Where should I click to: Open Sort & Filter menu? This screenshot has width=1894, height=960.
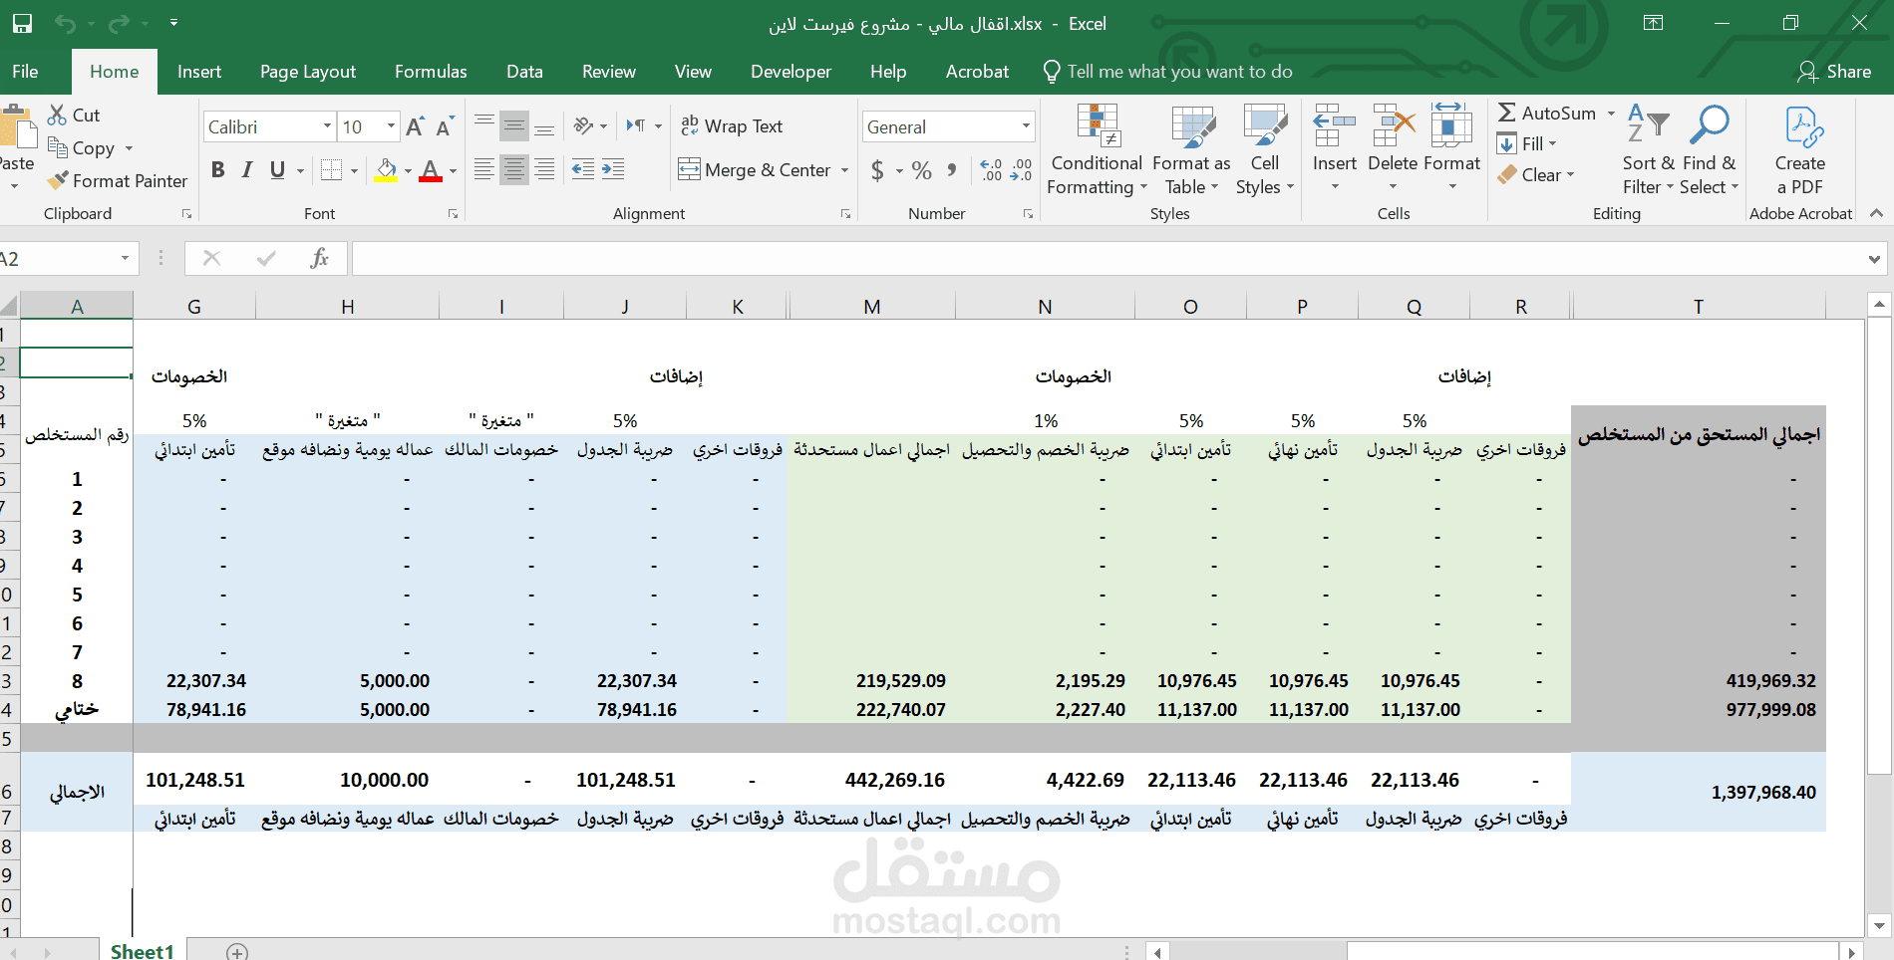[1648, 149]
